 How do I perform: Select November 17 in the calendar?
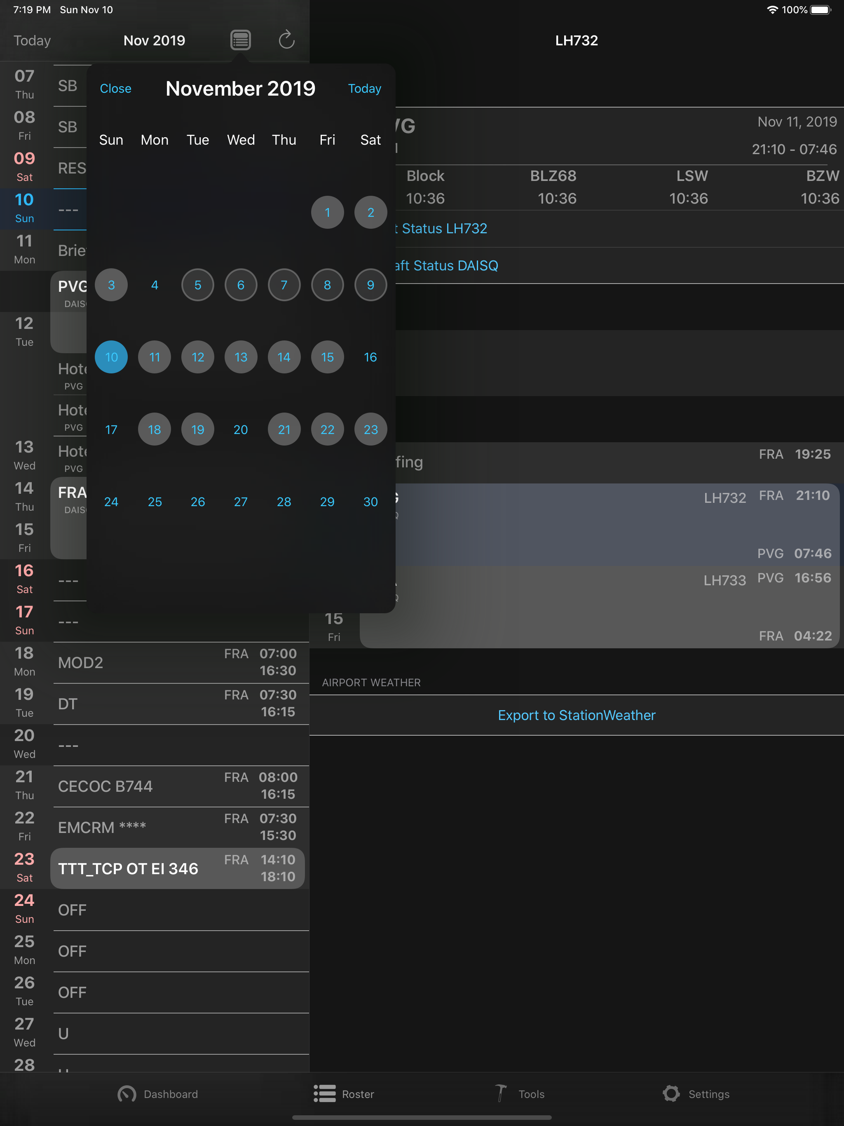point(112,429)
